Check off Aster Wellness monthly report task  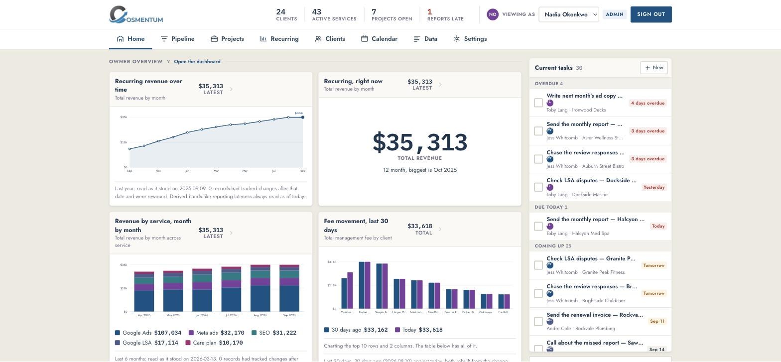point(538,131)
